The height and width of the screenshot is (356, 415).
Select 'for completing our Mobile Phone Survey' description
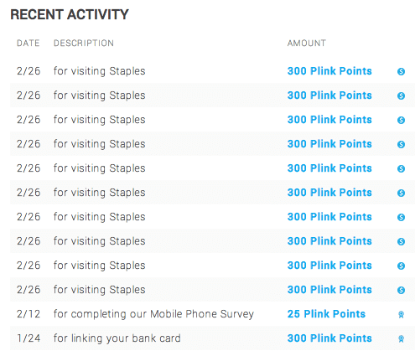153,314
